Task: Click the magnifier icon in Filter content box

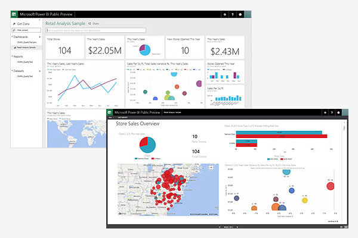Action: point(14,30)
